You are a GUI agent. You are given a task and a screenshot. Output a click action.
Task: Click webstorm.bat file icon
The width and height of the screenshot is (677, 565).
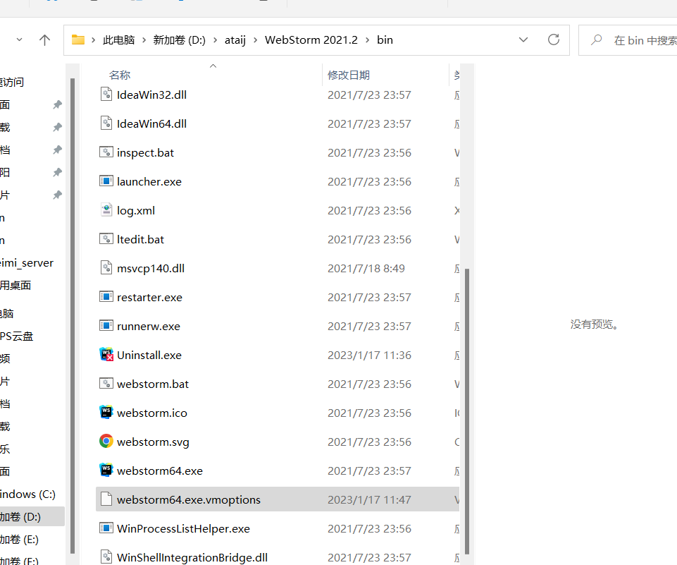click(x=106, y=384)
